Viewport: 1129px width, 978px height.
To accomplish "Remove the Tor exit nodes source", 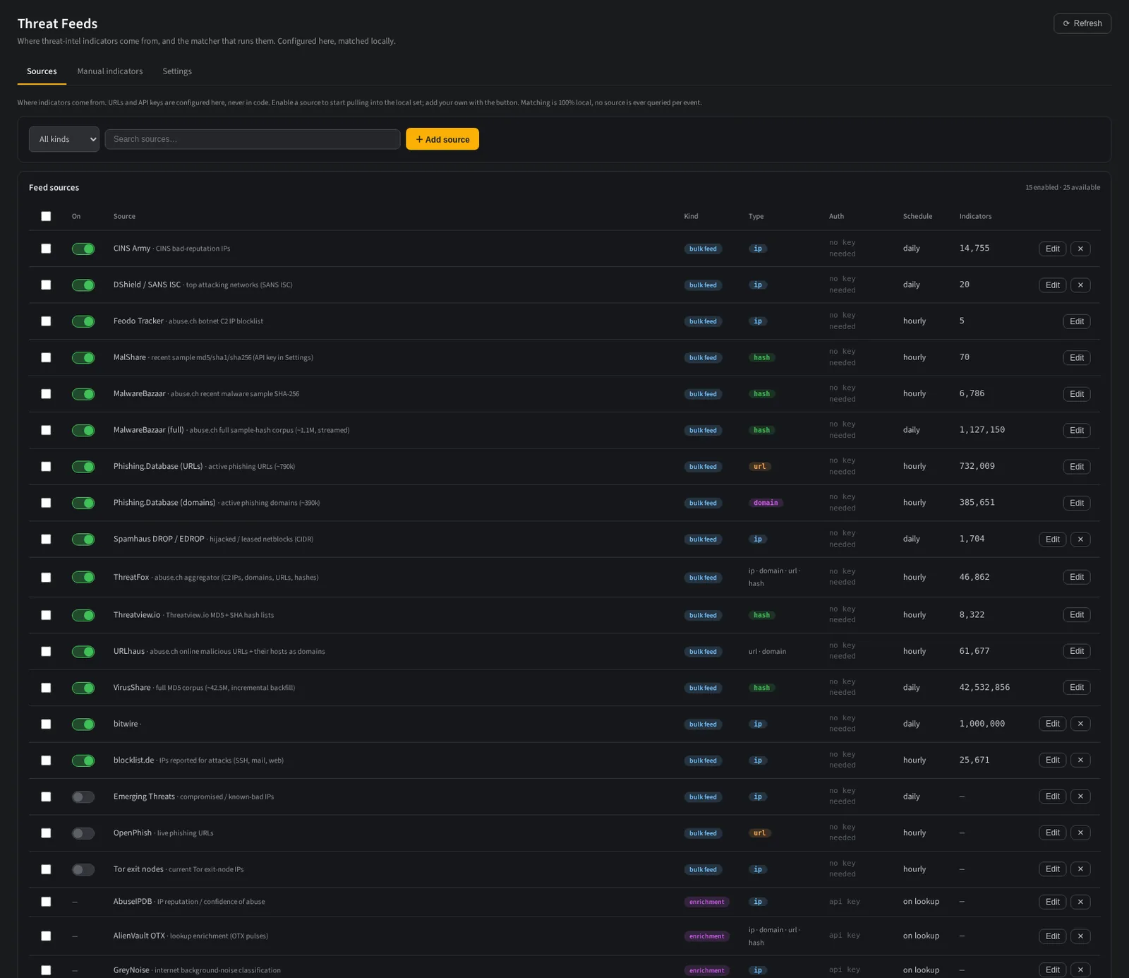I will [1080, 869].
